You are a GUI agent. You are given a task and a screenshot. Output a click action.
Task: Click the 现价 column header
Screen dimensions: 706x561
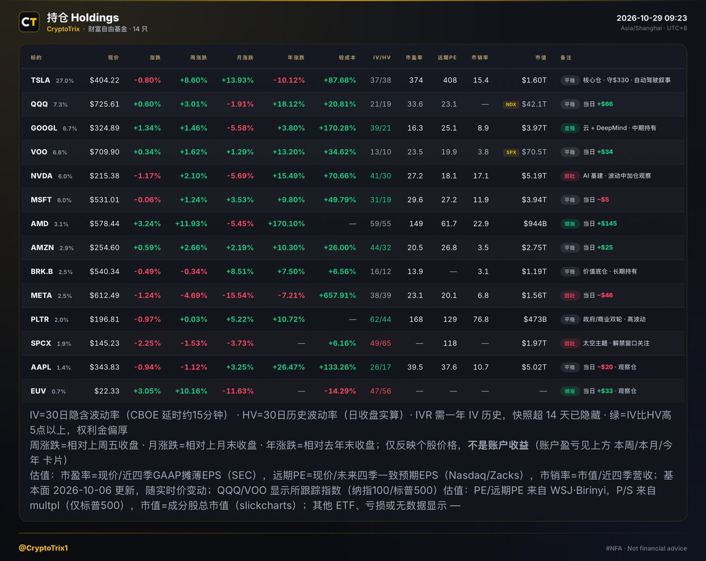(x=114, y=58)
